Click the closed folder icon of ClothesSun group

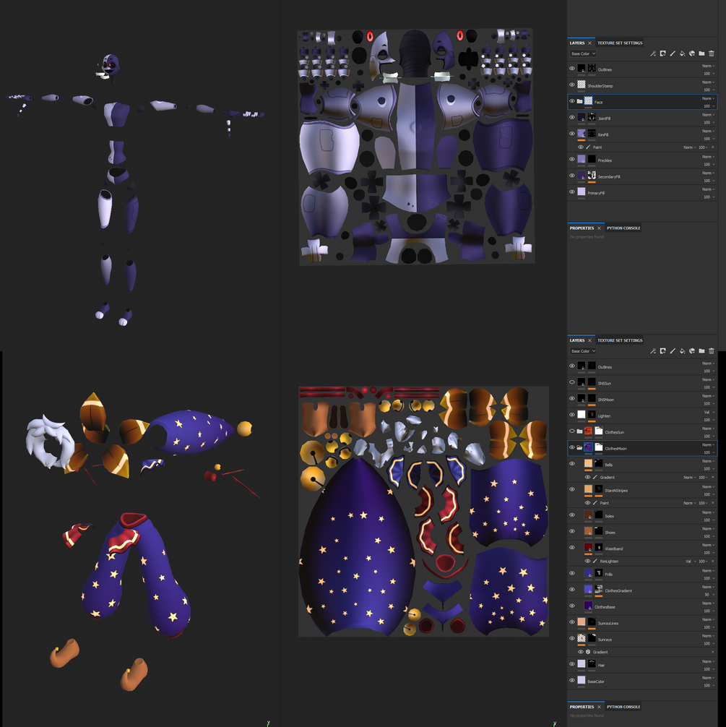pos(579,431)
